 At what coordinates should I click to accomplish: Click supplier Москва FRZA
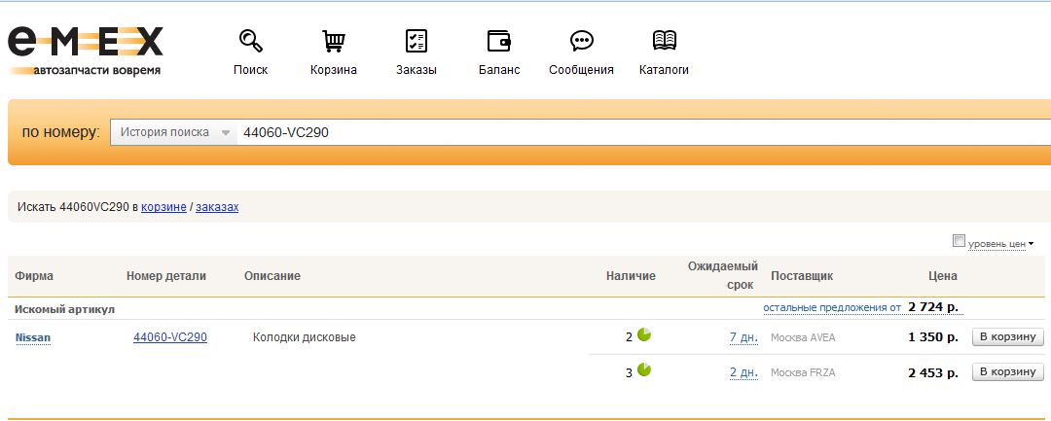coord(803,372)
